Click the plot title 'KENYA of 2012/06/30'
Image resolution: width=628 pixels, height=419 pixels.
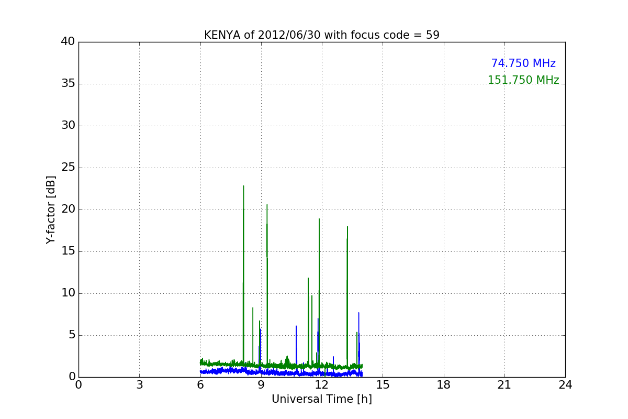point(322,35)
